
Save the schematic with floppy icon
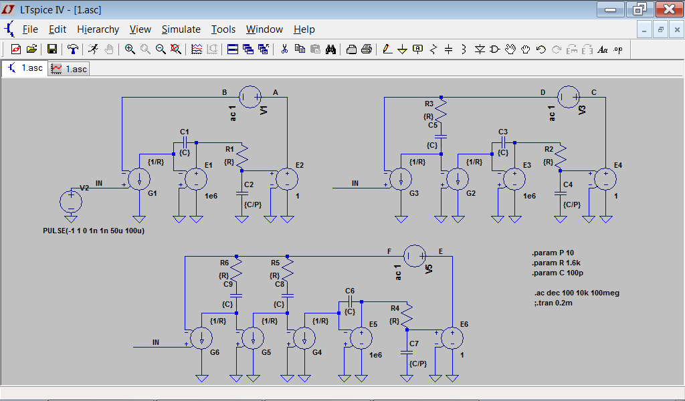[52, 49]
